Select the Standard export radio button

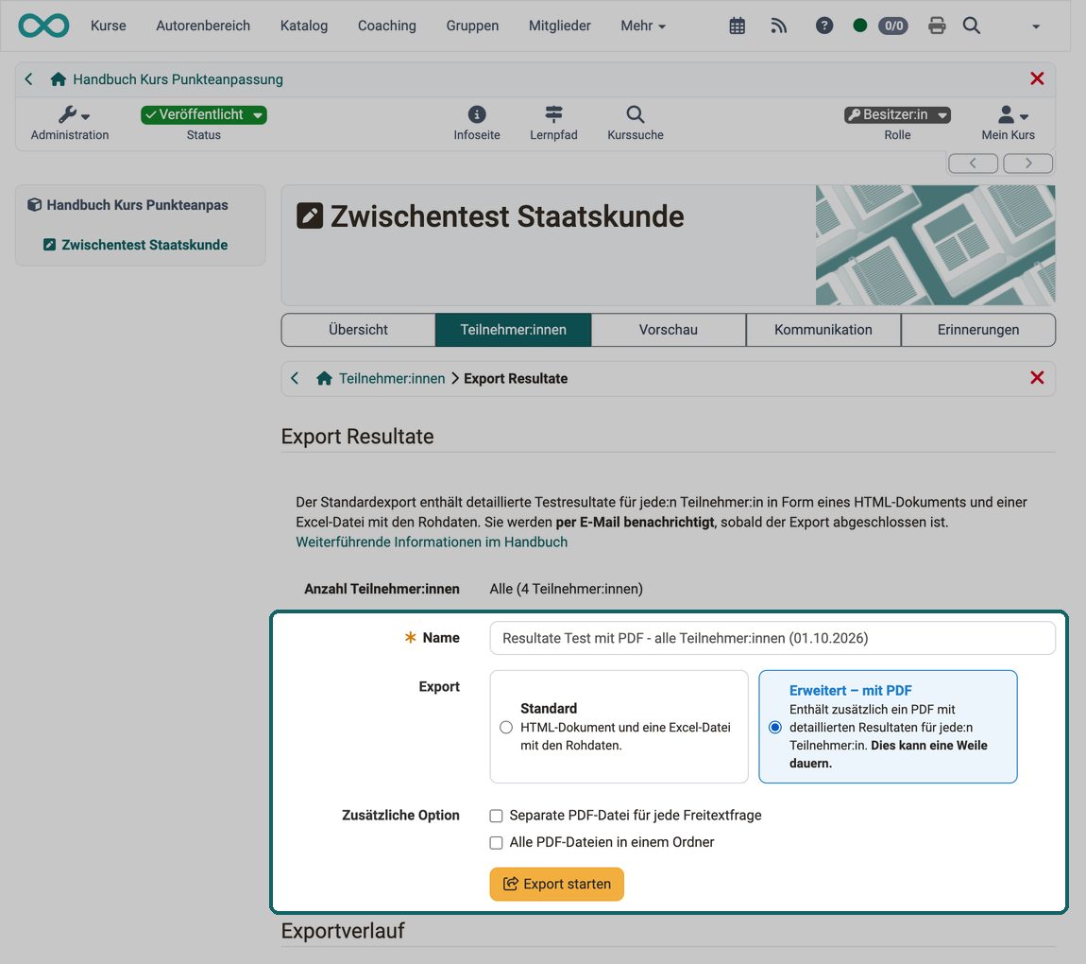point(506,727)
